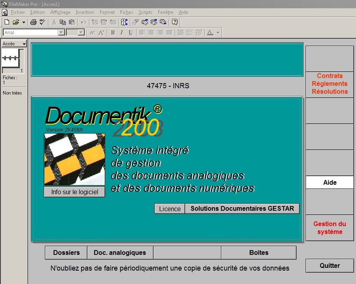356x284 pixels.
Task: Open Help with question mark icon
Action: (174, 22)
